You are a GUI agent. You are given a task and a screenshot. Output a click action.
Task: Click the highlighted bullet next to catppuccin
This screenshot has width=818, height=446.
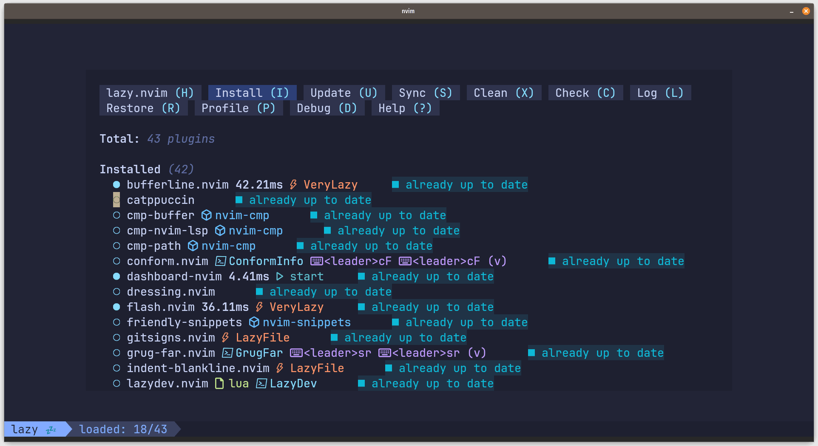pos(116,200)
